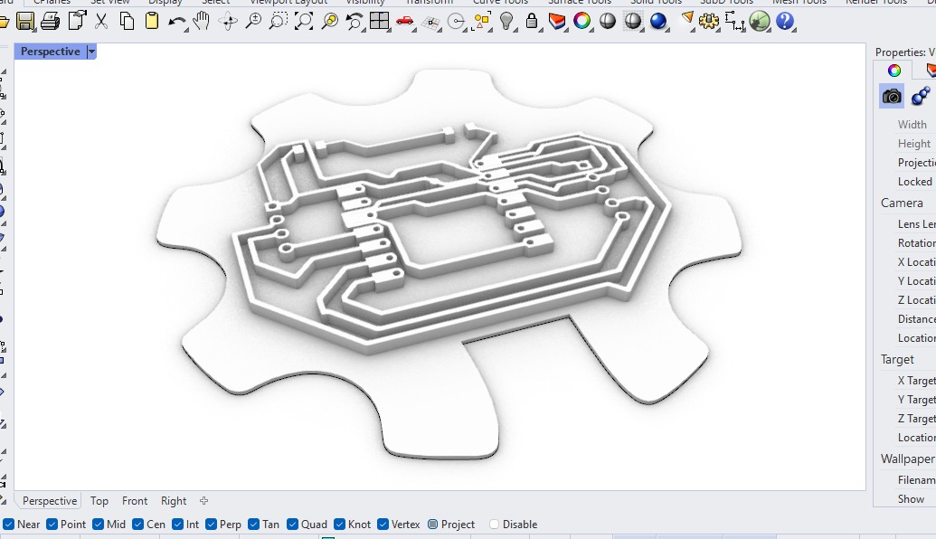Toggle the Quad osnap checkbox
Viewport: 936px width, 539px height.
click(292, 524)
